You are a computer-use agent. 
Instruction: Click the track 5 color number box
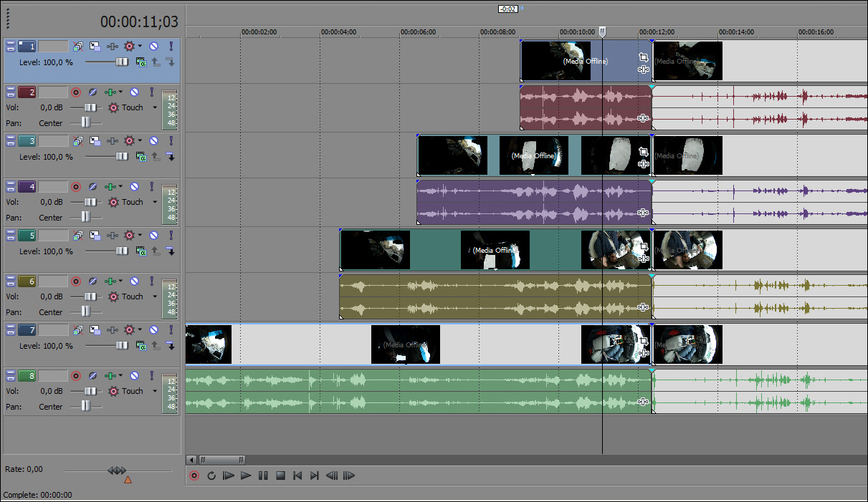pyautogui.click(x=27, y=235)
